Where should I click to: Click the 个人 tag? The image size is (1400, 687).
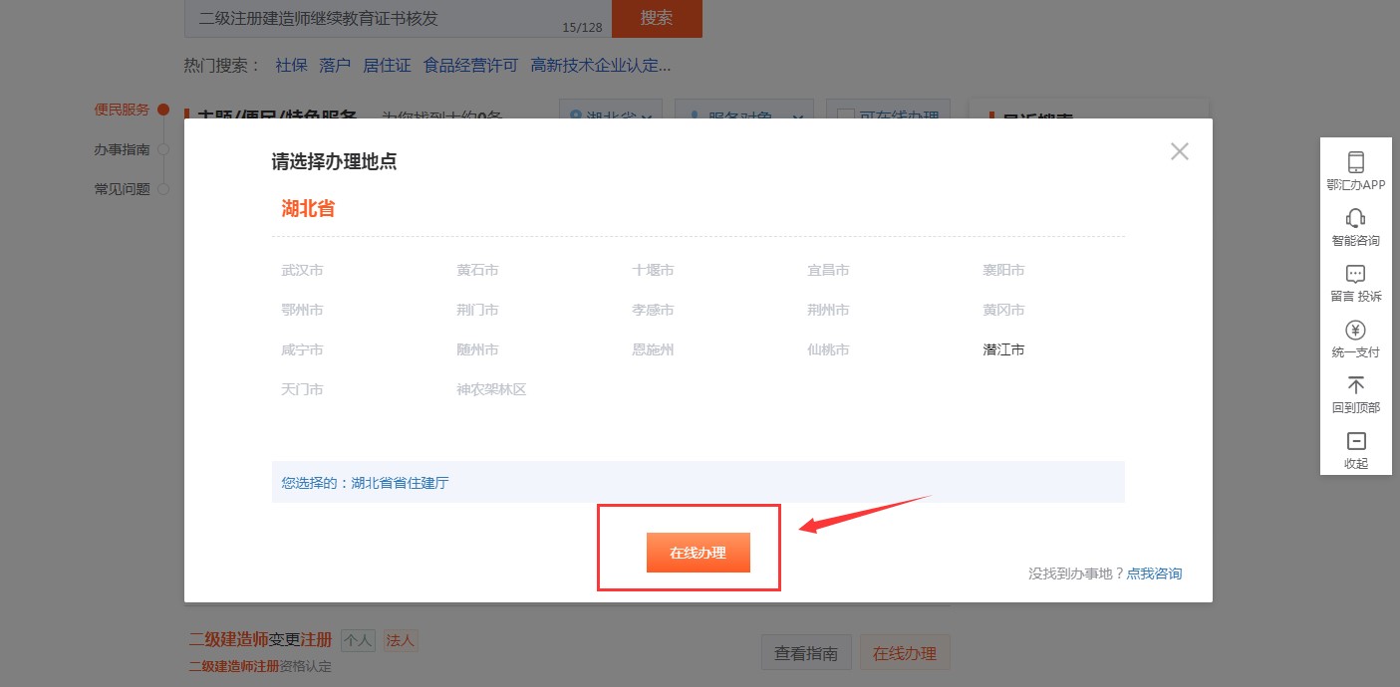[x=358, y=640]
